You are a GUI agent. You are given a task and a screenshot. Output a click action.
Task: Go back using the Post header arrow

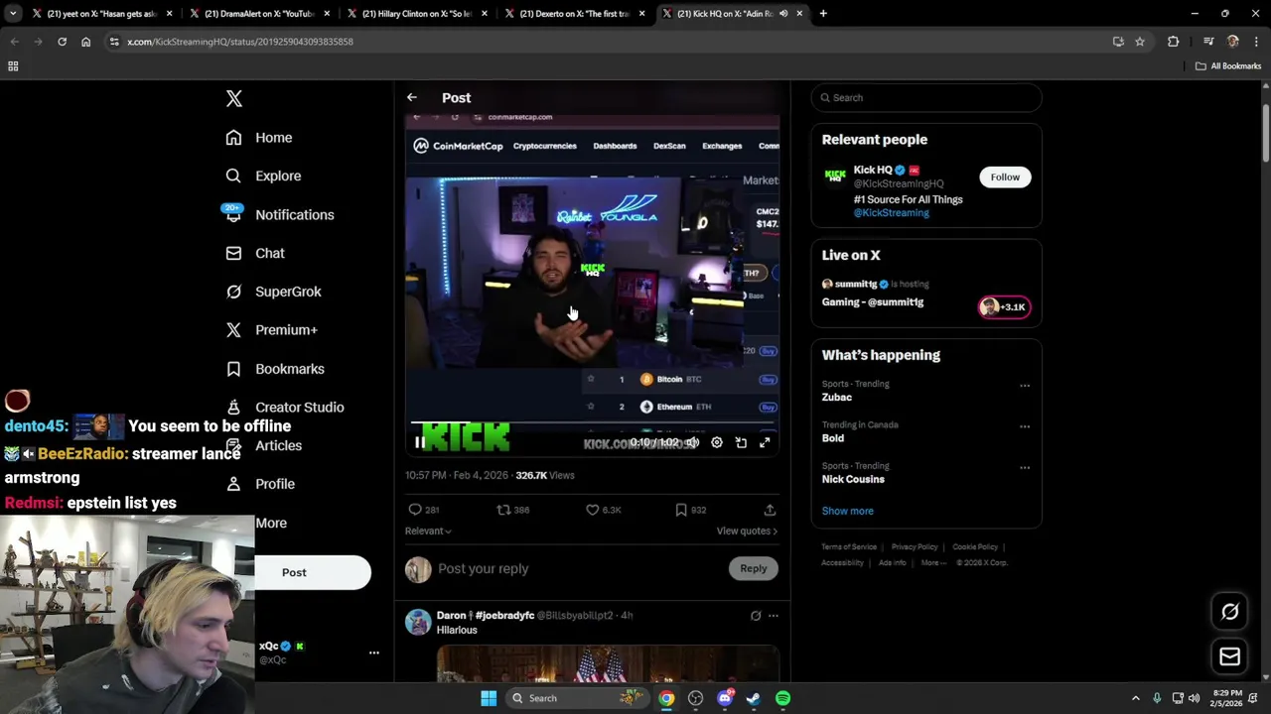[412, 97]
